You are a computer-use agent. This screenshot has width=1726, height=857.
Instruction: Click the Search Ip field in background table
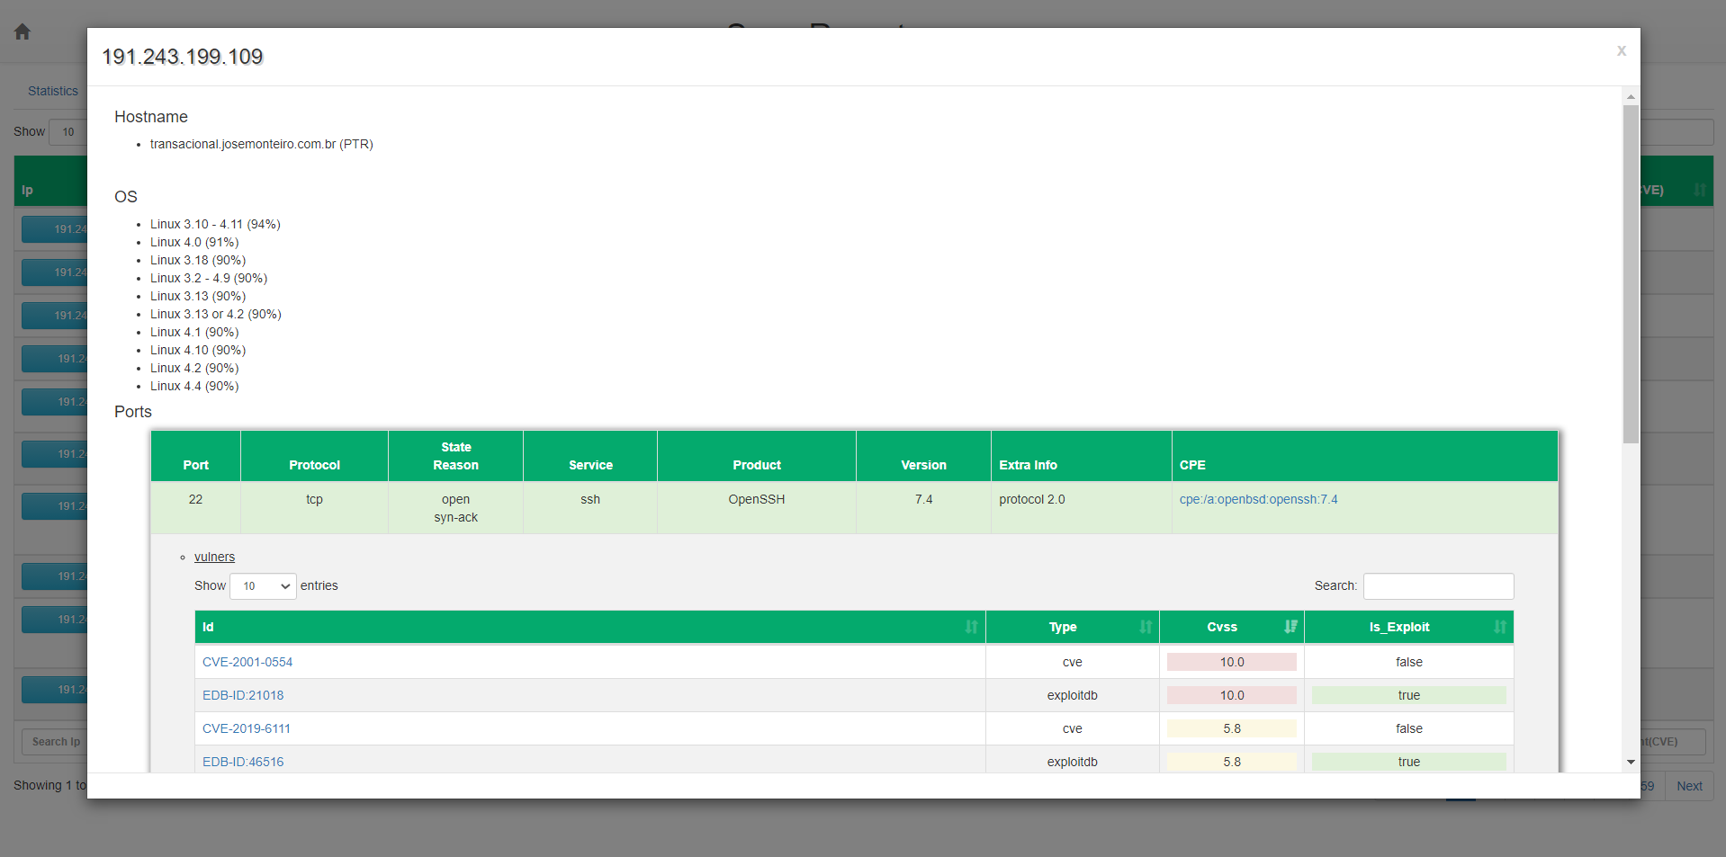pyautogui.click(x=56, y=742)
